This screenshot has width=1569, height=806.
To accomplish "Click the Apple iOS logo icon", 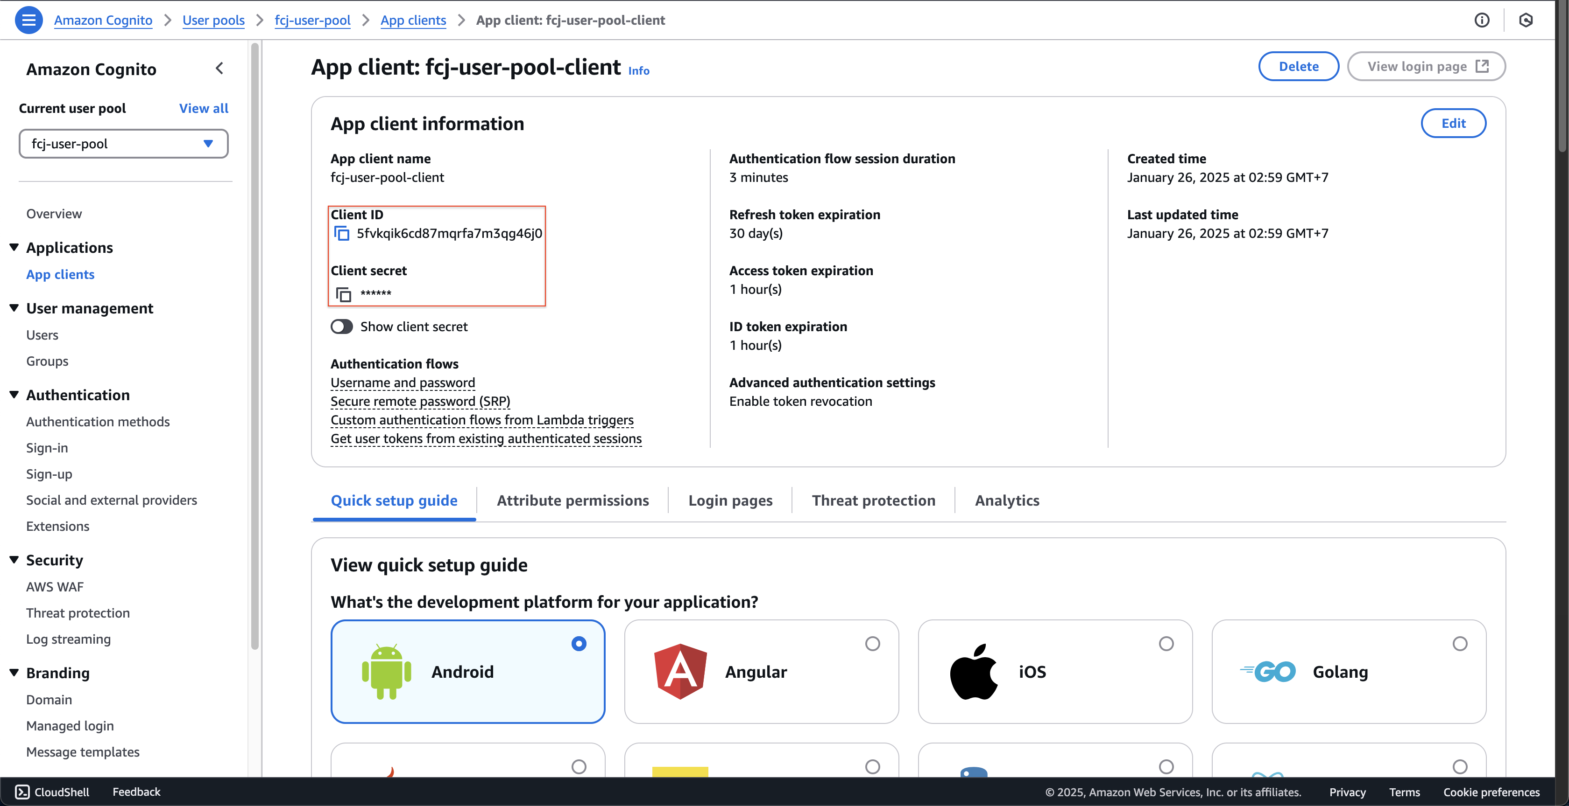I will click(x=973, y=672).
